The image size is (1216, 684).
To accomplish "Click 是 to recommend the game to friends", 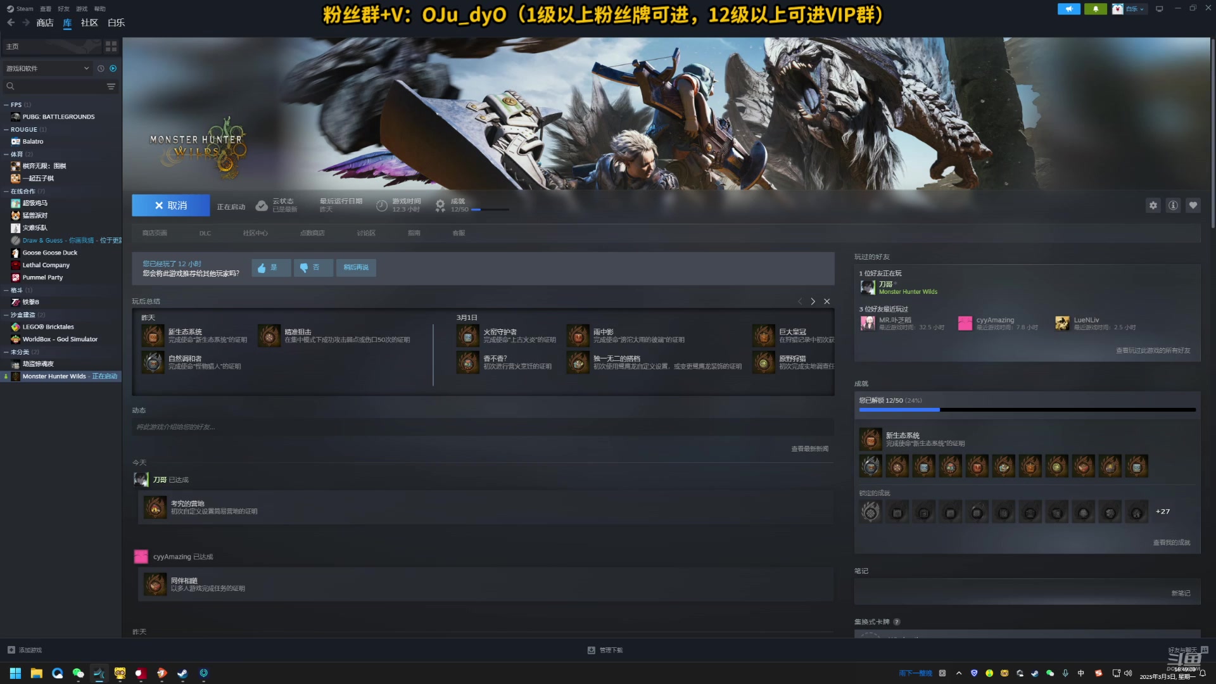I will (271, 267).
